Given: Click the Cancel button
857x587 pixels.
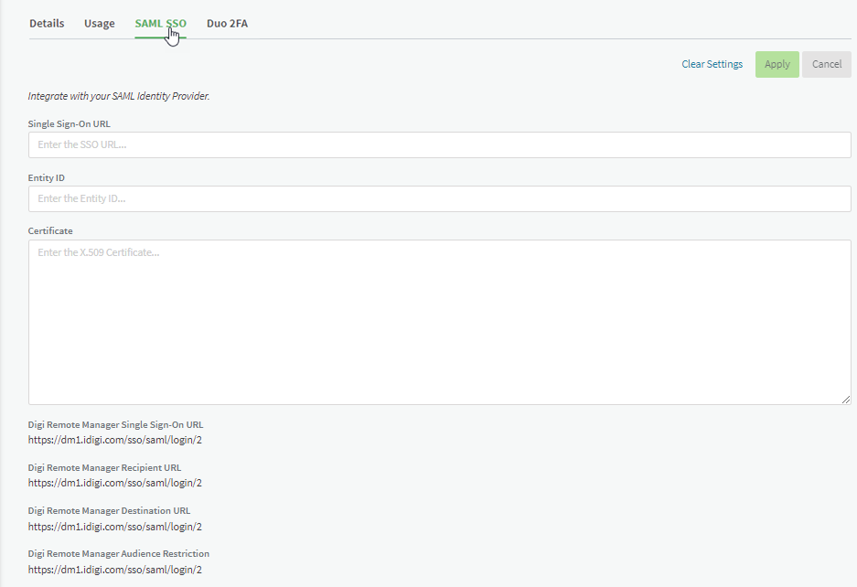Looking at the screenshot, I should pyautogui.click(x=827, y=65).
